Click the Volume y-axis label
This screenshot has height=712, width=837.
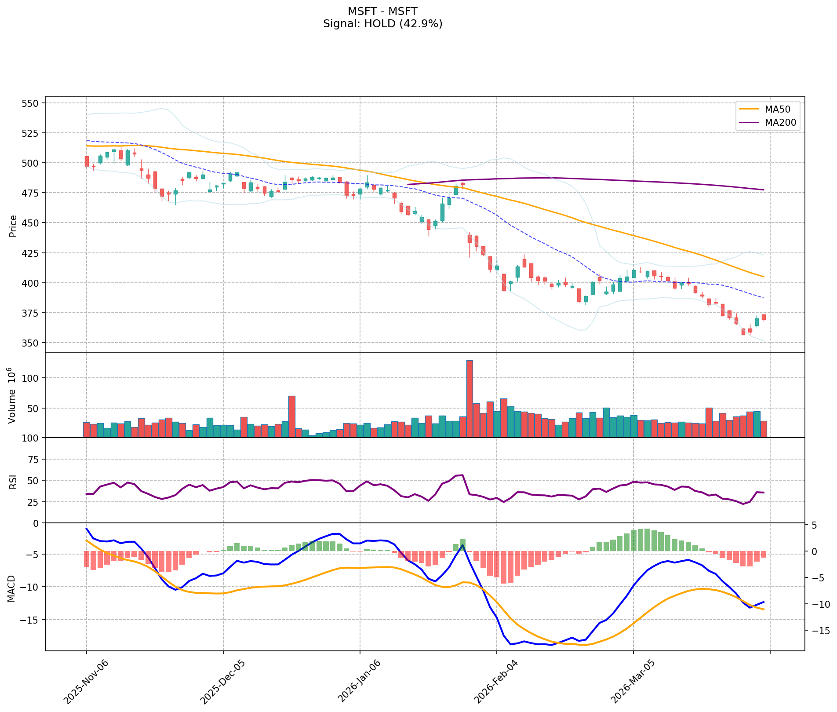pyautogui.click(x=12, y=395)
